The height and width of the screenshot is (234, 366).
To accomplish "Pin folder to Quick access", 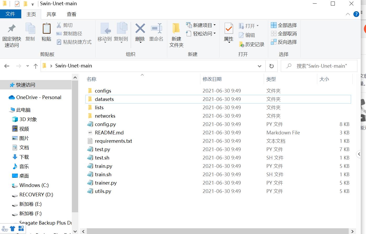I will pos(12,36).
